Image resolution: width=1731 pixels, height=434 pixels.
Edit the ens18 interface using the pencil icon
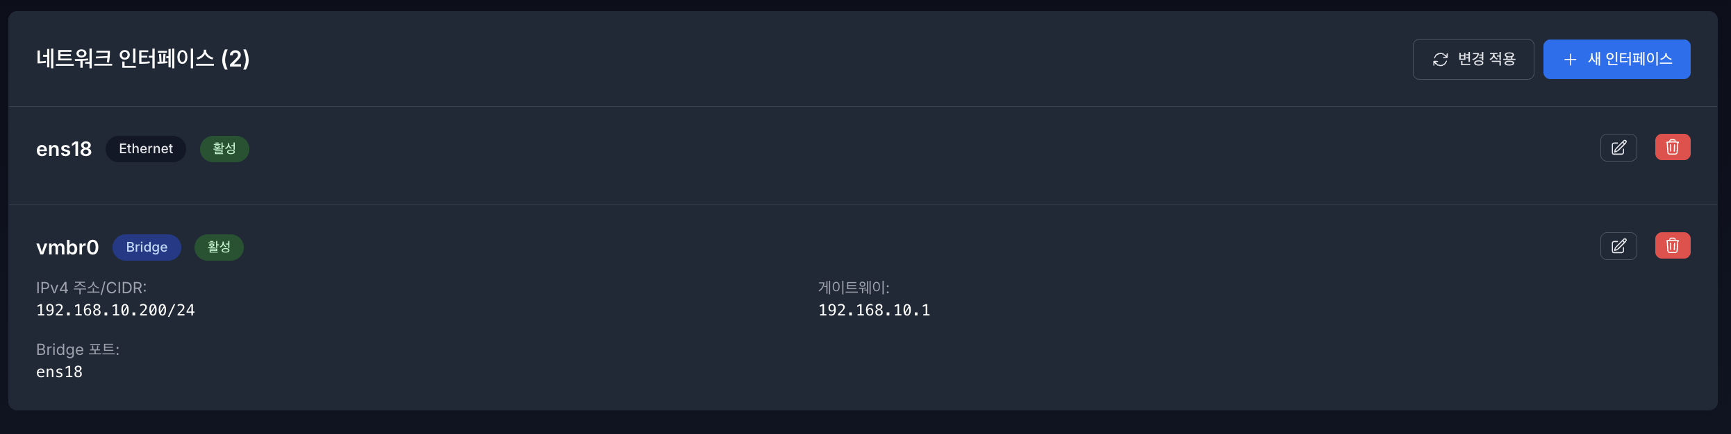point(1618,147)
